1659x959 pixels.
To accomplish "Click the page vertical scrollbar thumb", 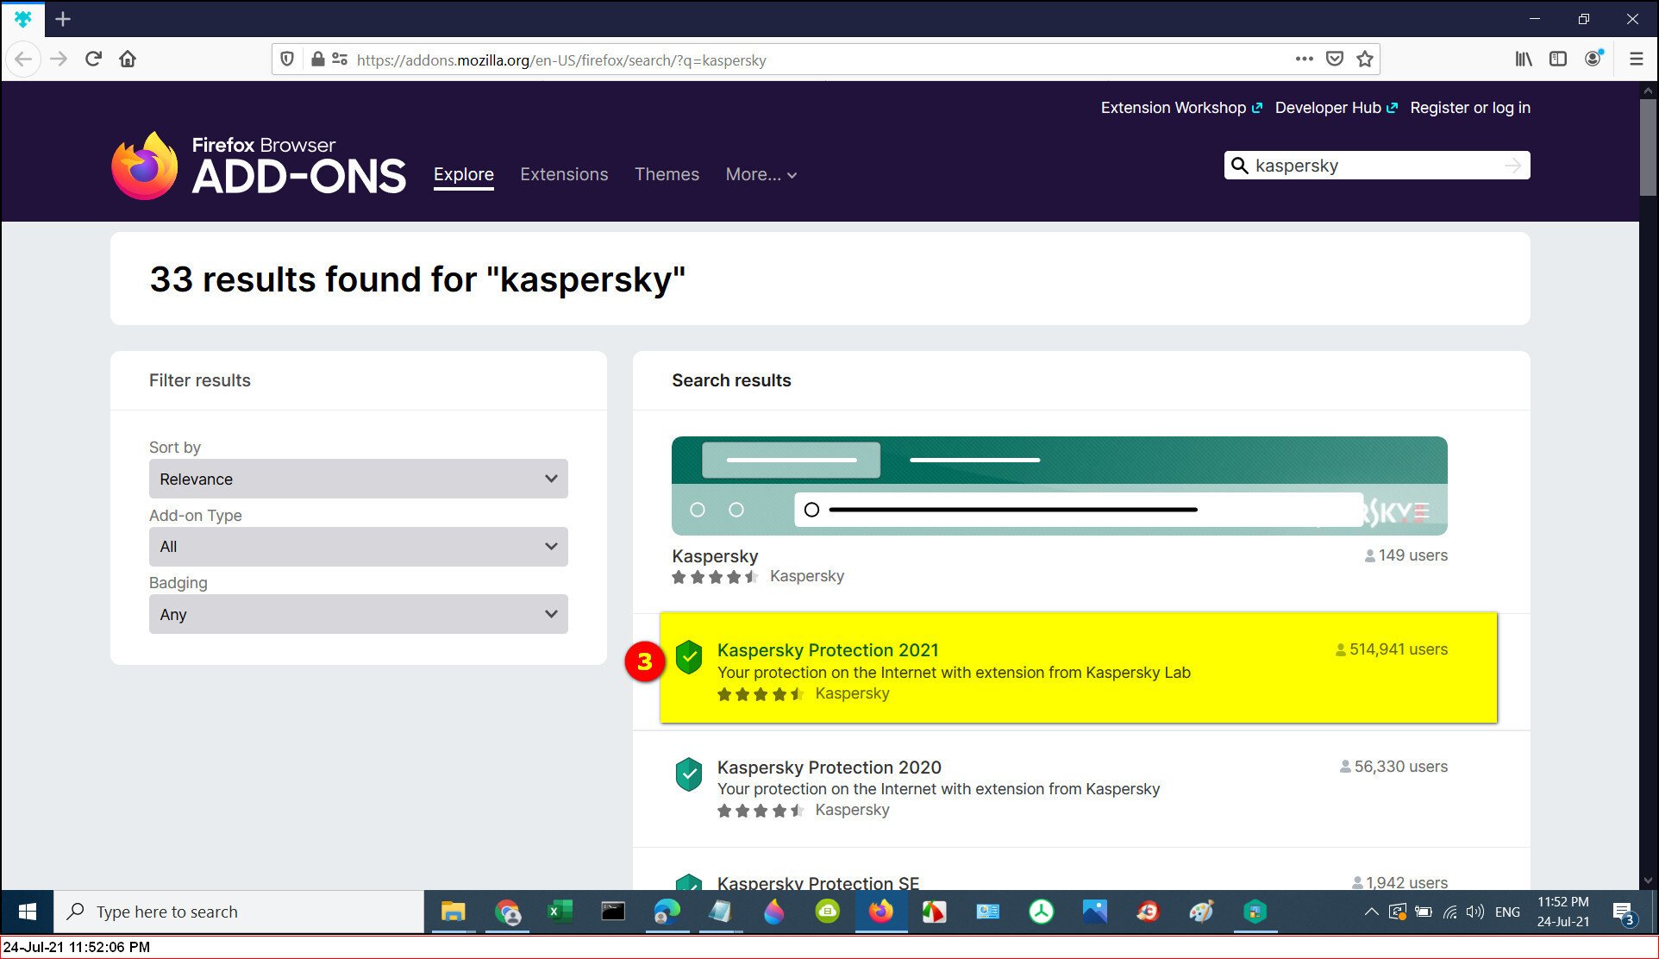I will pyautogui.click(x=1648, y=147).
